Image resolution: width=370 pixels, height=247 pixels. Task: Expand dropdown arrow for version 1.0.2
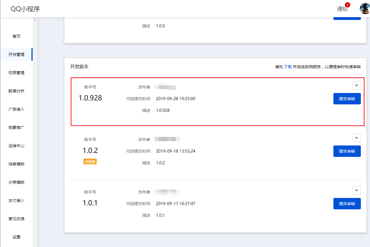pyautogui.click(x=356, y=138)
